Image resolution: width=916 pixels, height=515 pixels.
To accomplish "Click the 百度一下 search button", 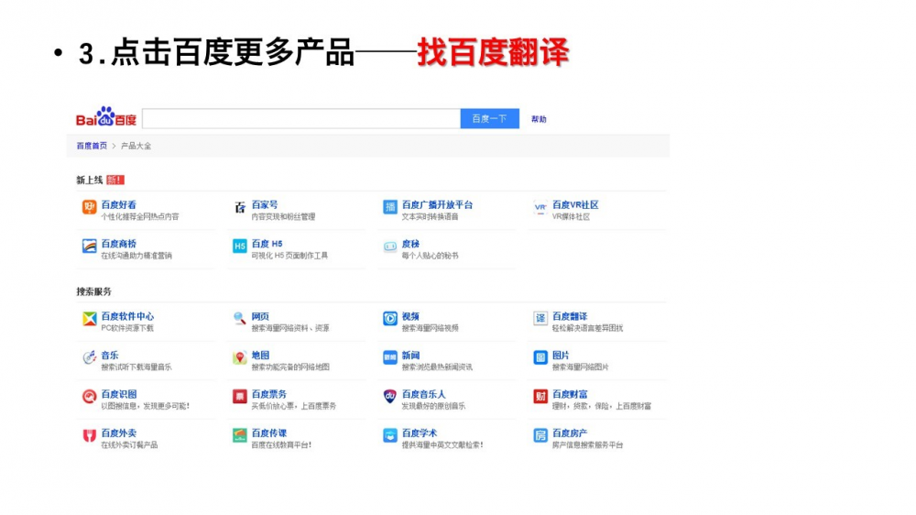I will coord(489,119).
